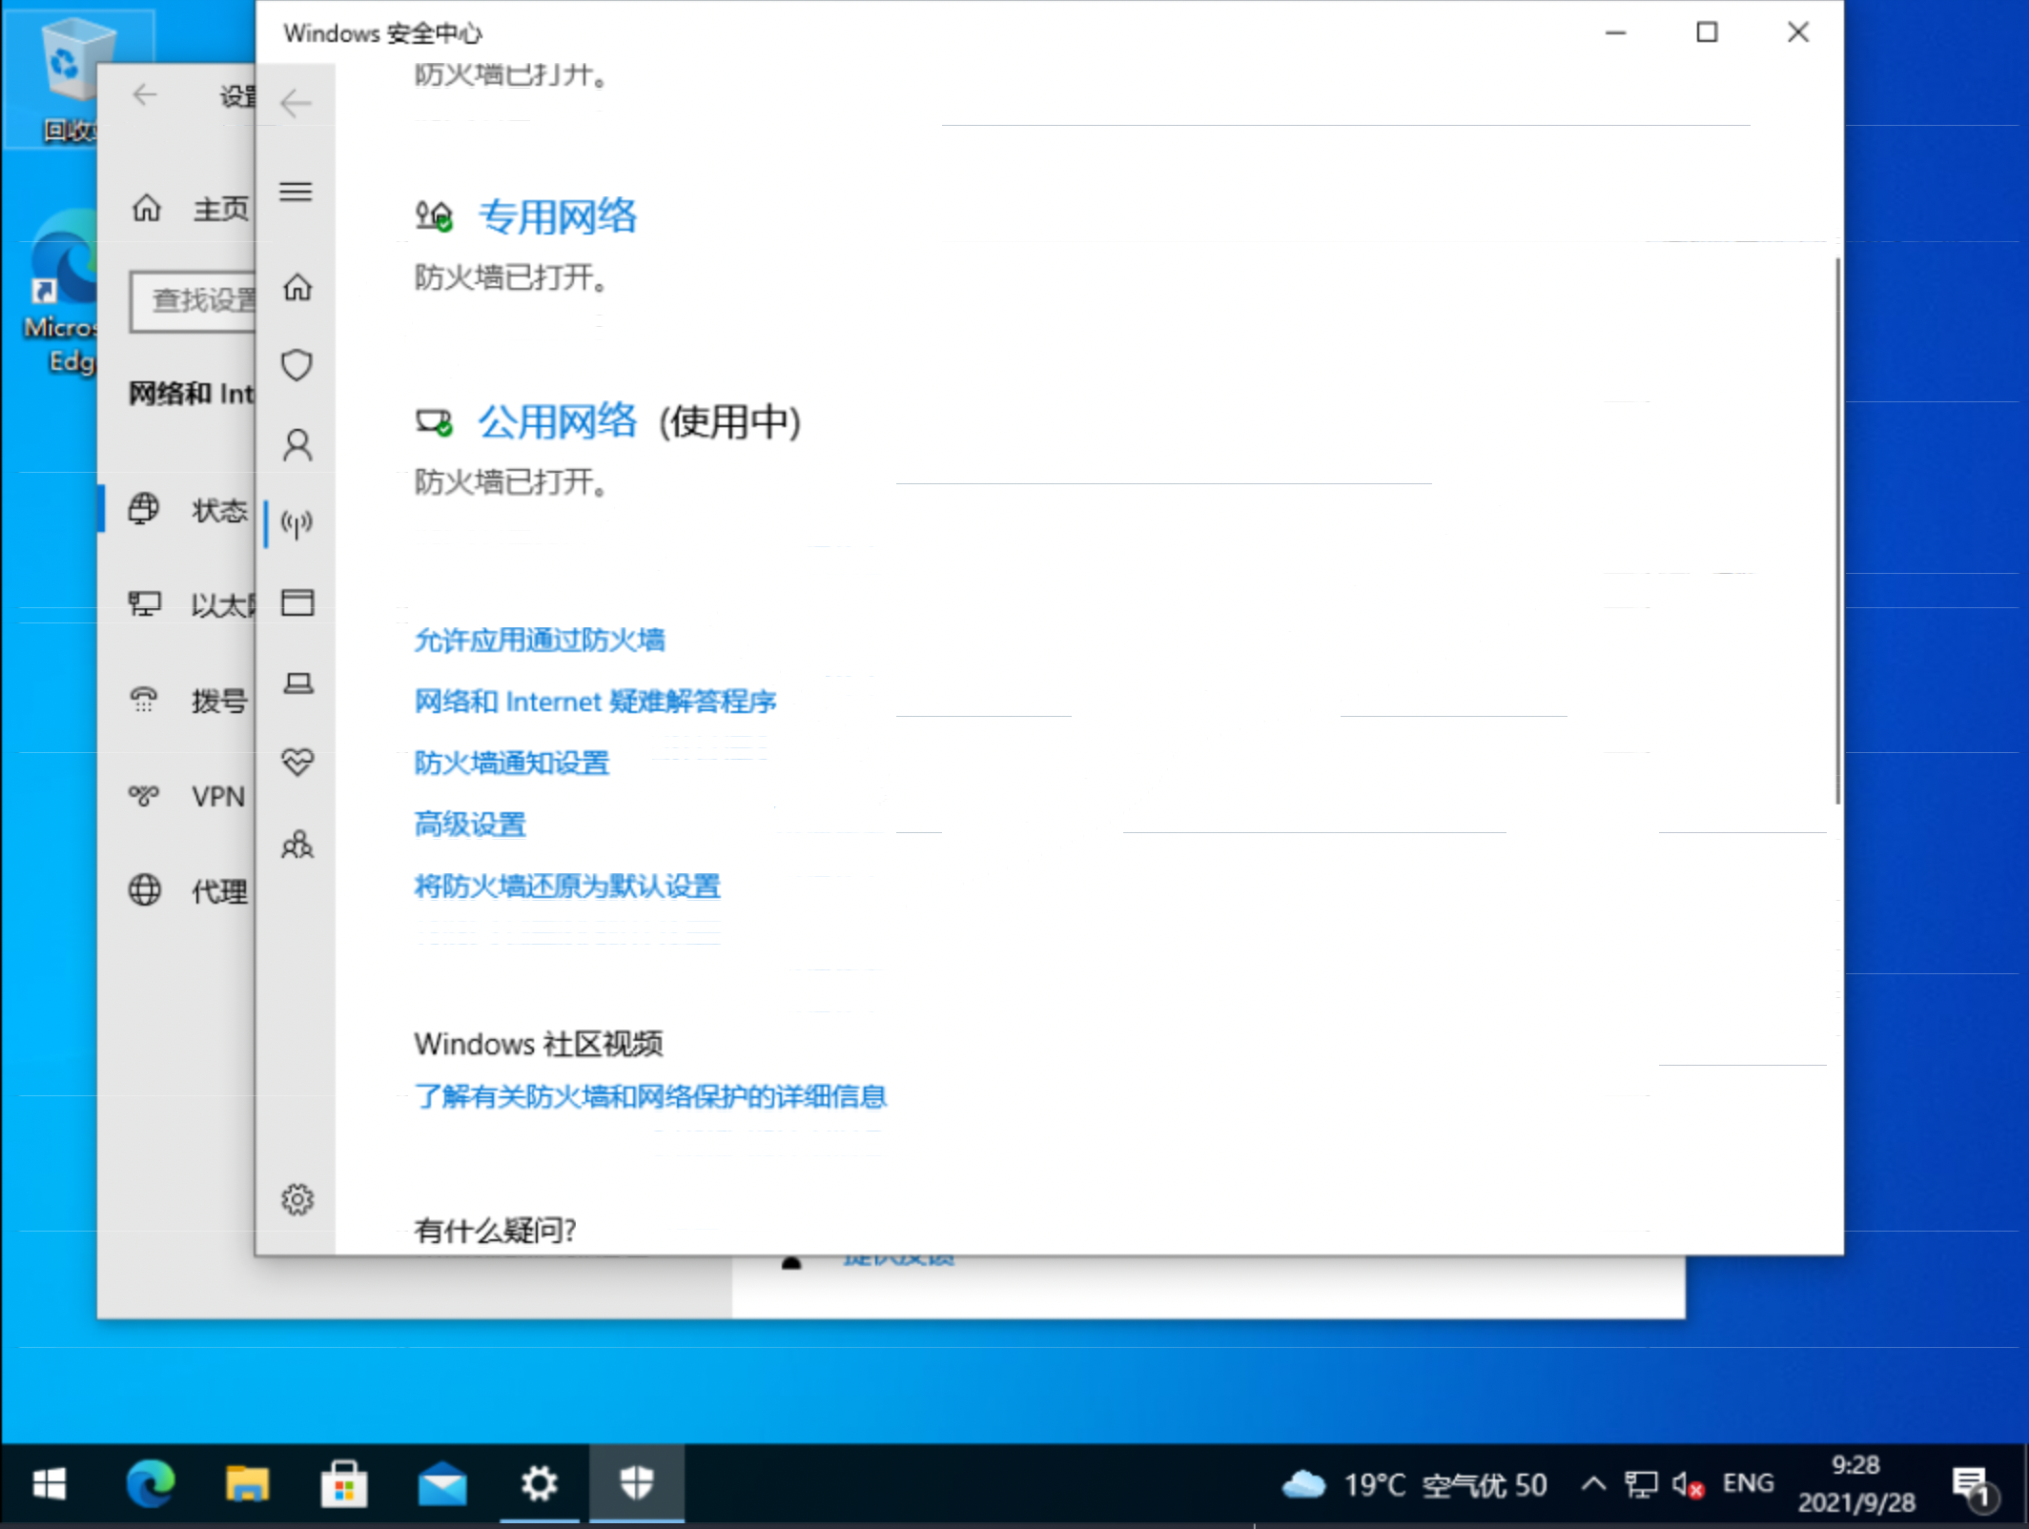
Task: Click the back arrow in Security Center
Action: point(296,103)
